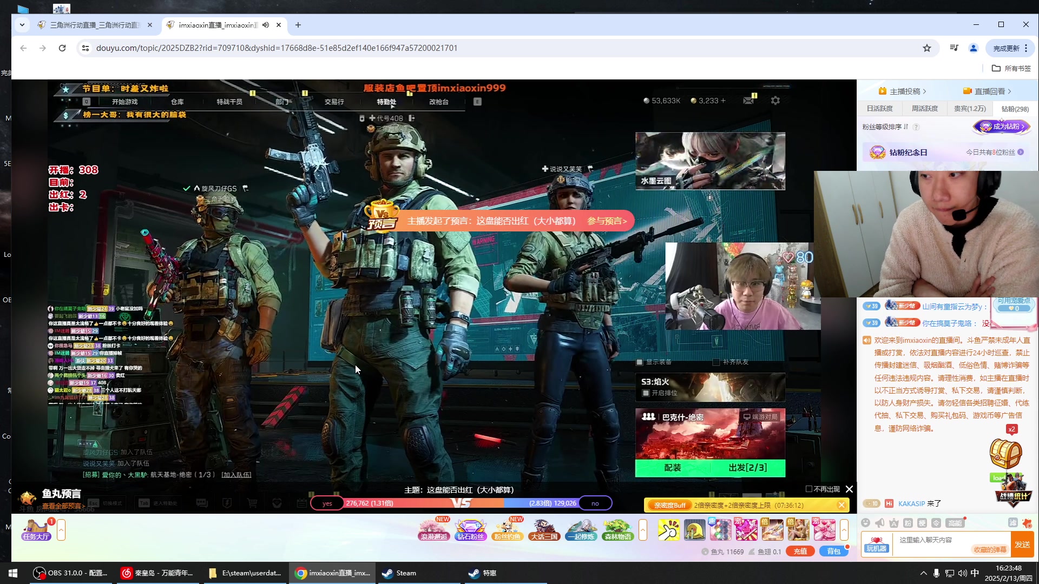The height and width of the screenshot is (584, 1039).
Task: Click the 玩机器 icon beside chat input
Action: [876, 544]
